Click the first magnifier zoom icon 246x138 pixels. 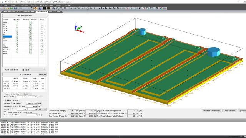coord(53,8)
